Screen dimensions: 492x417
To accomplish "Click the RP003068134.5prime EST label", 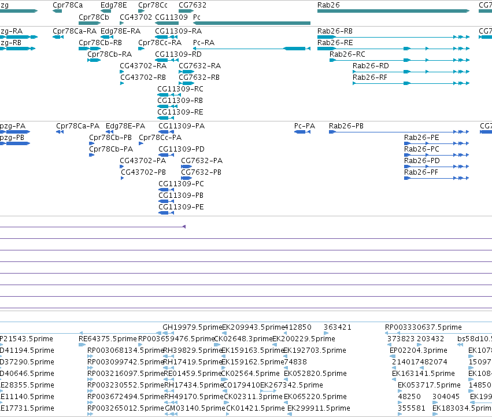I will (x=125, y=350).
